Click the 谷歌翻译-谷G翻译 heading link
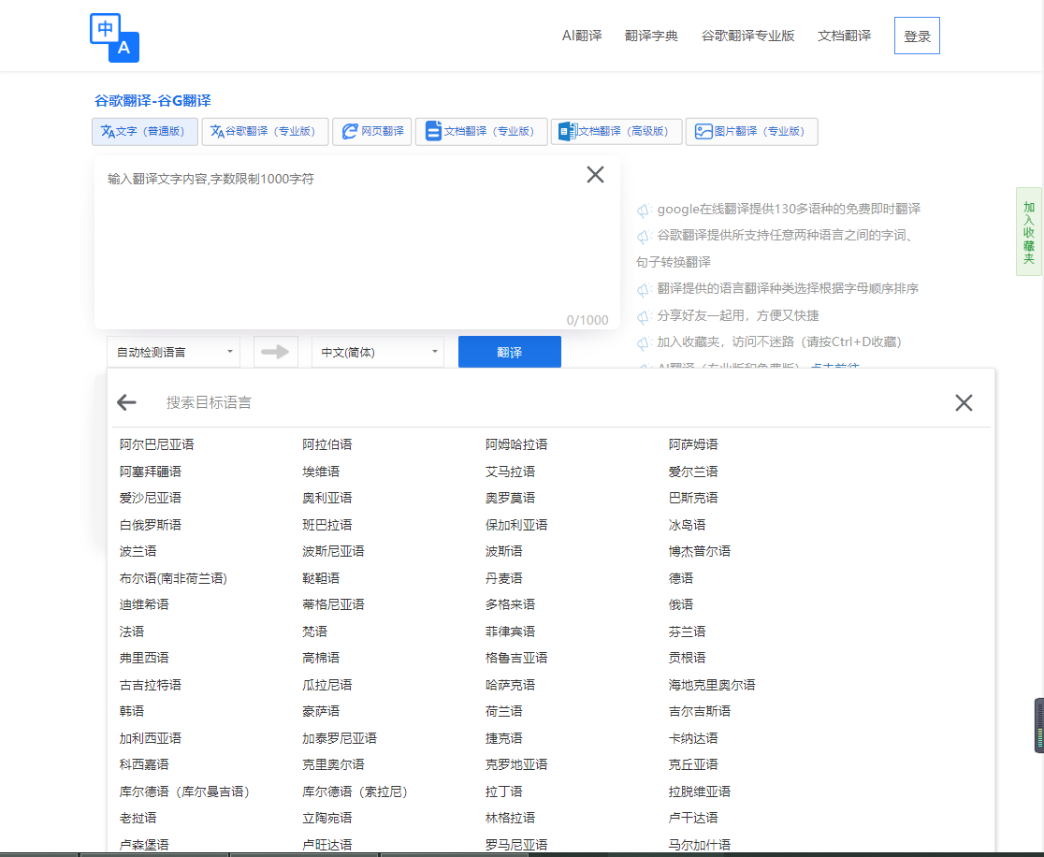The image size is (1044, 857). click(x=152, y=100)
